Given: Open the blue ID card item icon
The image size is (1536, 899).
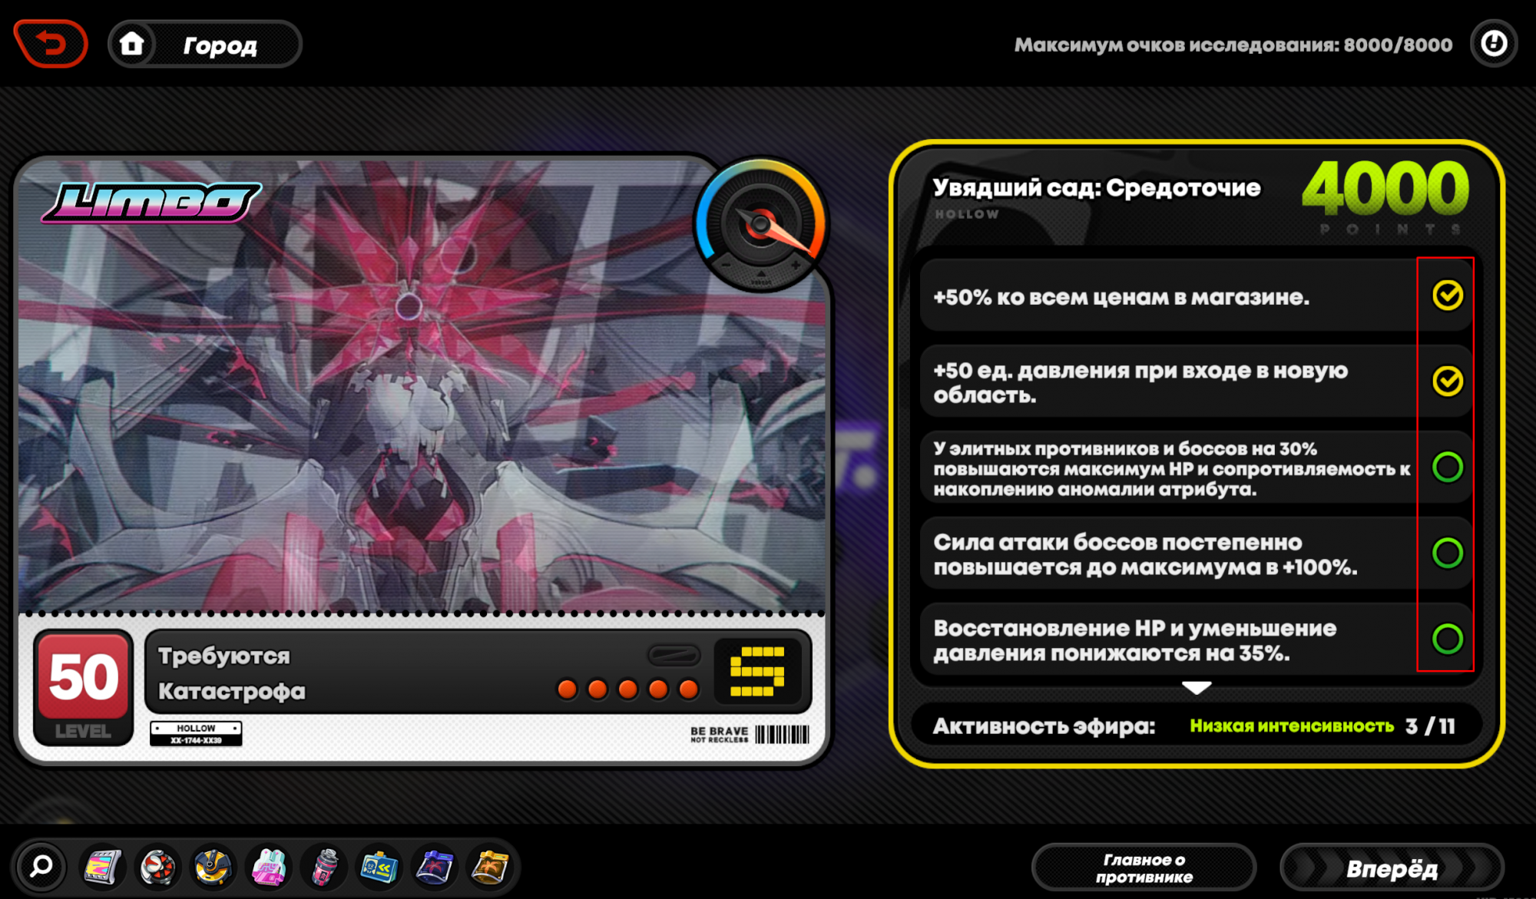Looking at the screenshot, I should point(379,867).
